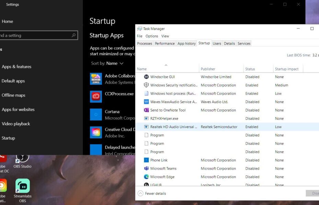This screenshot has height=205, width=319.
Task: Click the Phone Link app icon
Action: point(146,160)
